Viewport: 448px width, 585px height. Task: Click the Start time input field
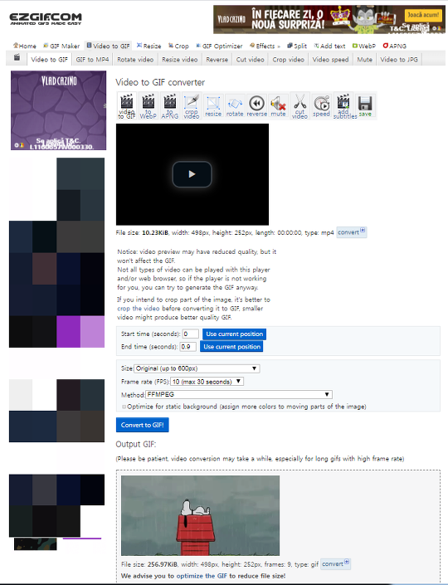point(190,334)
